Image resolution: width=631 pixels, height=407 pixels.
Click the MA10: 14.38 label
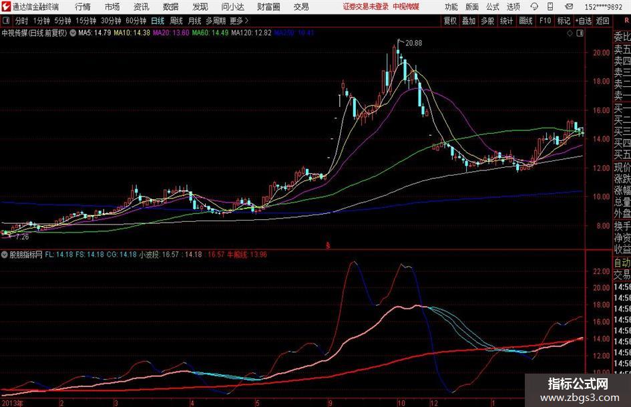point(132,33)
